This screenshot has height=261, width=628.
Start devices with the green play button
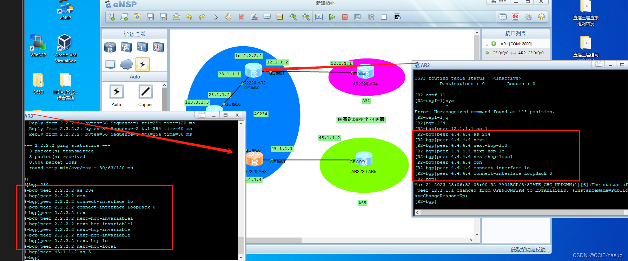click(332, 17)
